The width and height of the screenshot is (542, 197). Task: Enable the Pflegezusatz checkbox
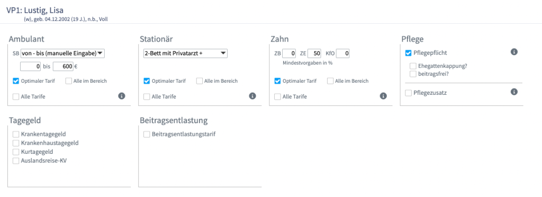pos(408,93)
